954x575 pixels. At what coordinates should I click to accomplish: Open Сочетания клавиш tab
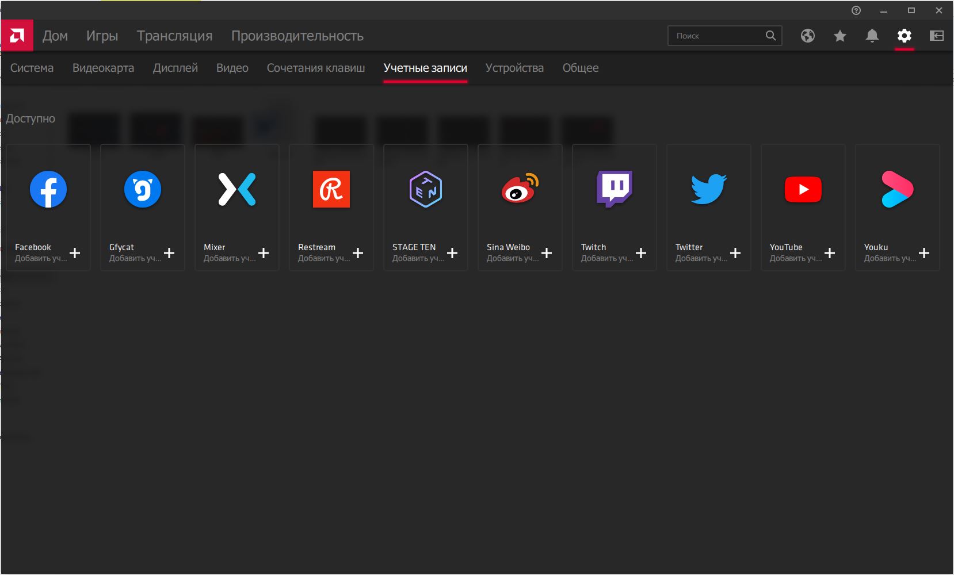(x=316, y=68)
